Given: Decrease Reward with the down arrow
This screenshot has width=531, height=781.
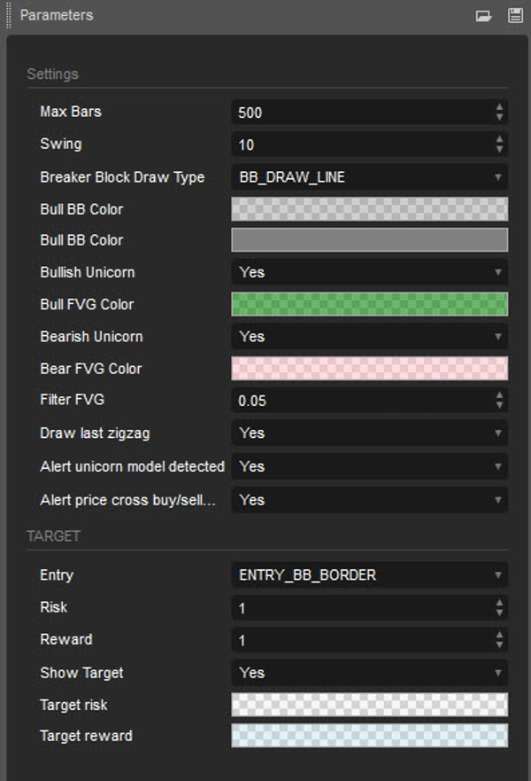Looking at the screenshot, I should 499,645.
